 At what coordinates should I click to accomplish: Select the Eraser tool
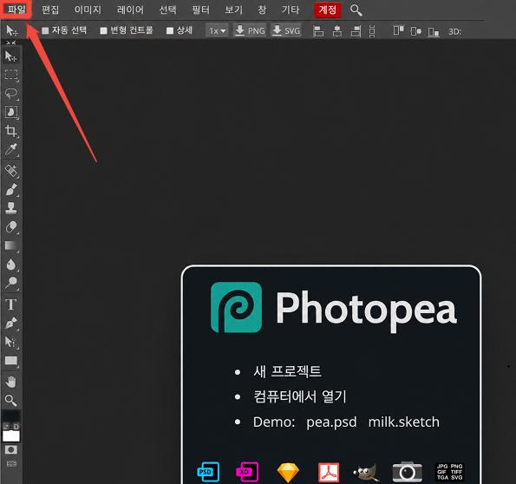click(11, 227)
